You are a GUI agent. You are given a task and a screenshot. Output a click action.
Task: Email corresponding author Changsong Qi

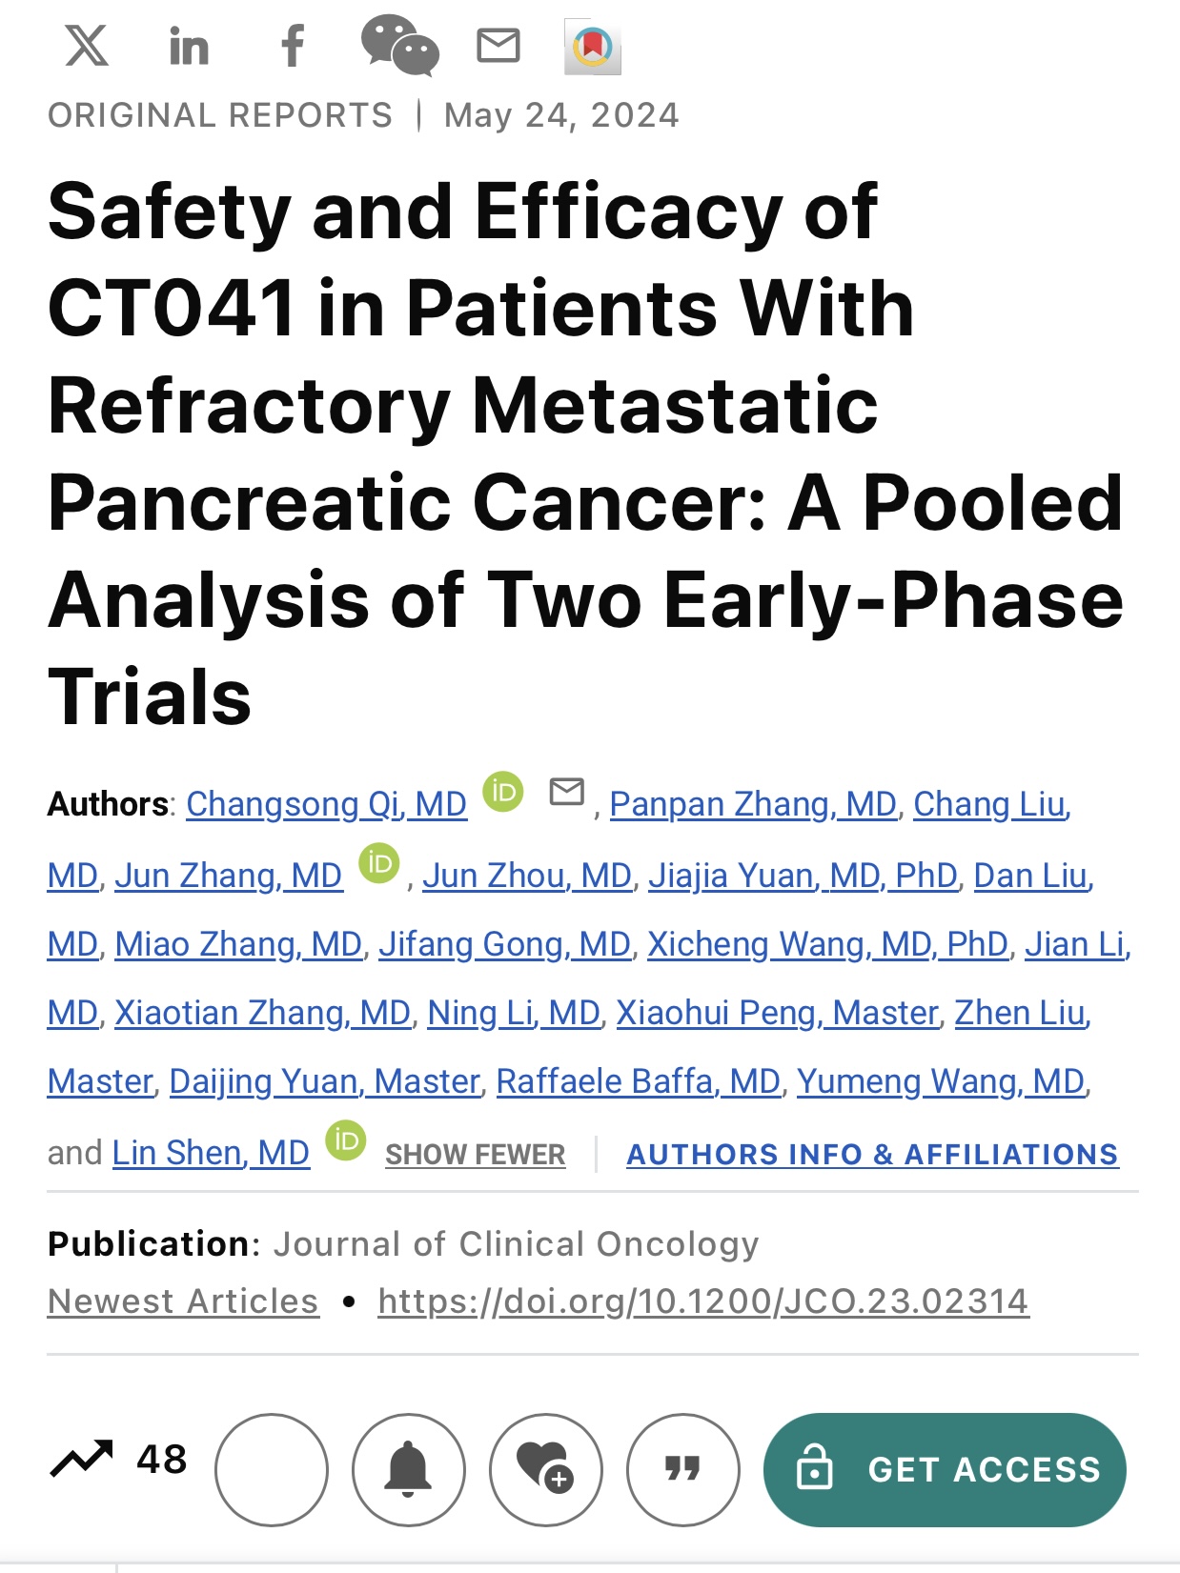point(567,792)
